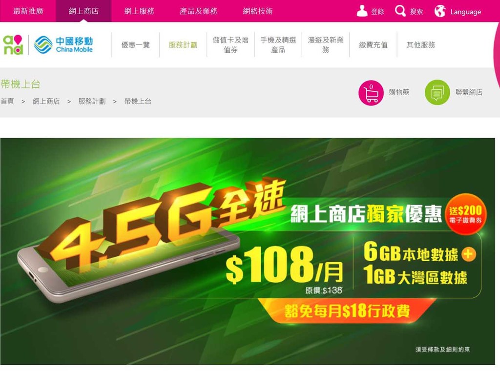Click the 'and' brand logo
Viewport: 500px width, 375px height.
13,44
